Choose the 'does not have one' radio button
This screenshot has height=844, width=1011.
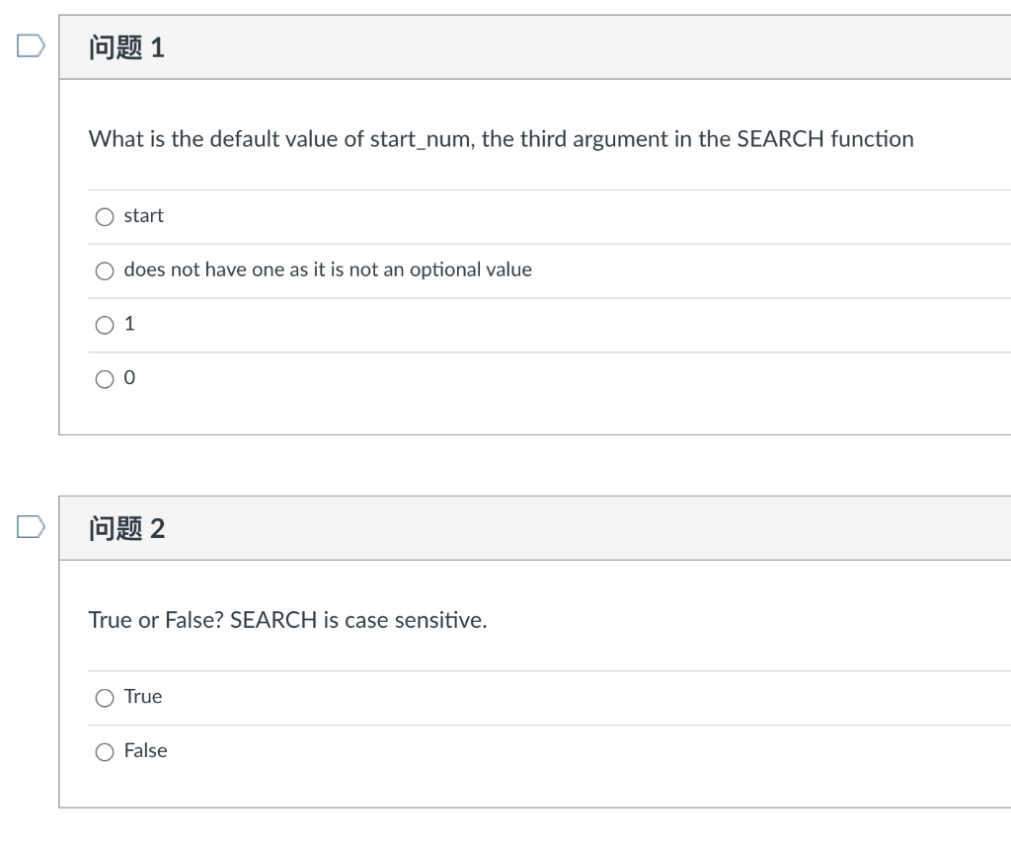point(105,270)
